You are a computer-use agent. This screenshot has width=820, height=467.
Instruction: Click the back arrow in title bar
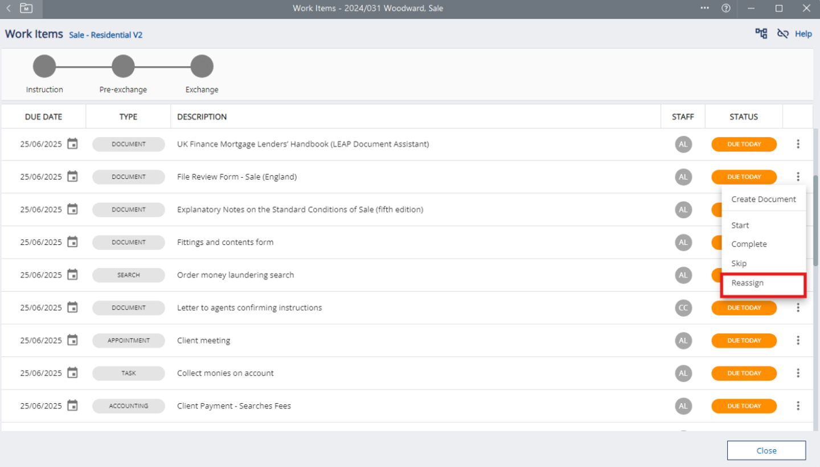coord(9,9)
